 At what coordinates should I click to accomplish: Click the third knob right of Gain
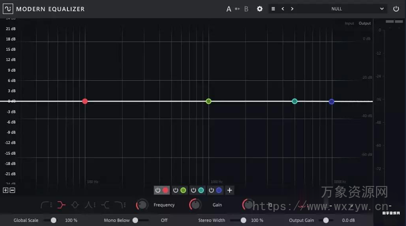click(x=249, y=205)
